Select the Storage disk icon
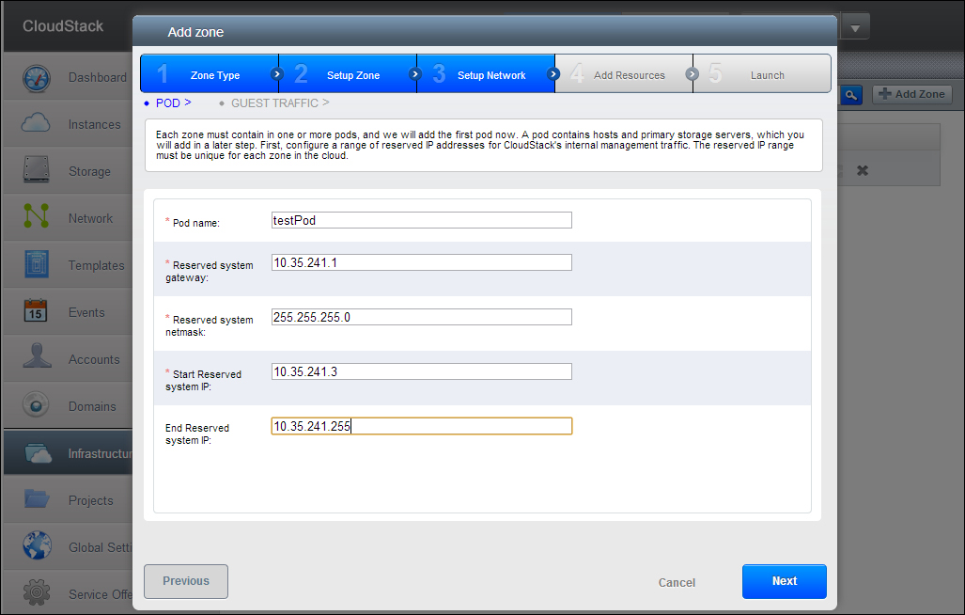The image size is (965, 615). tap(37, 171)
